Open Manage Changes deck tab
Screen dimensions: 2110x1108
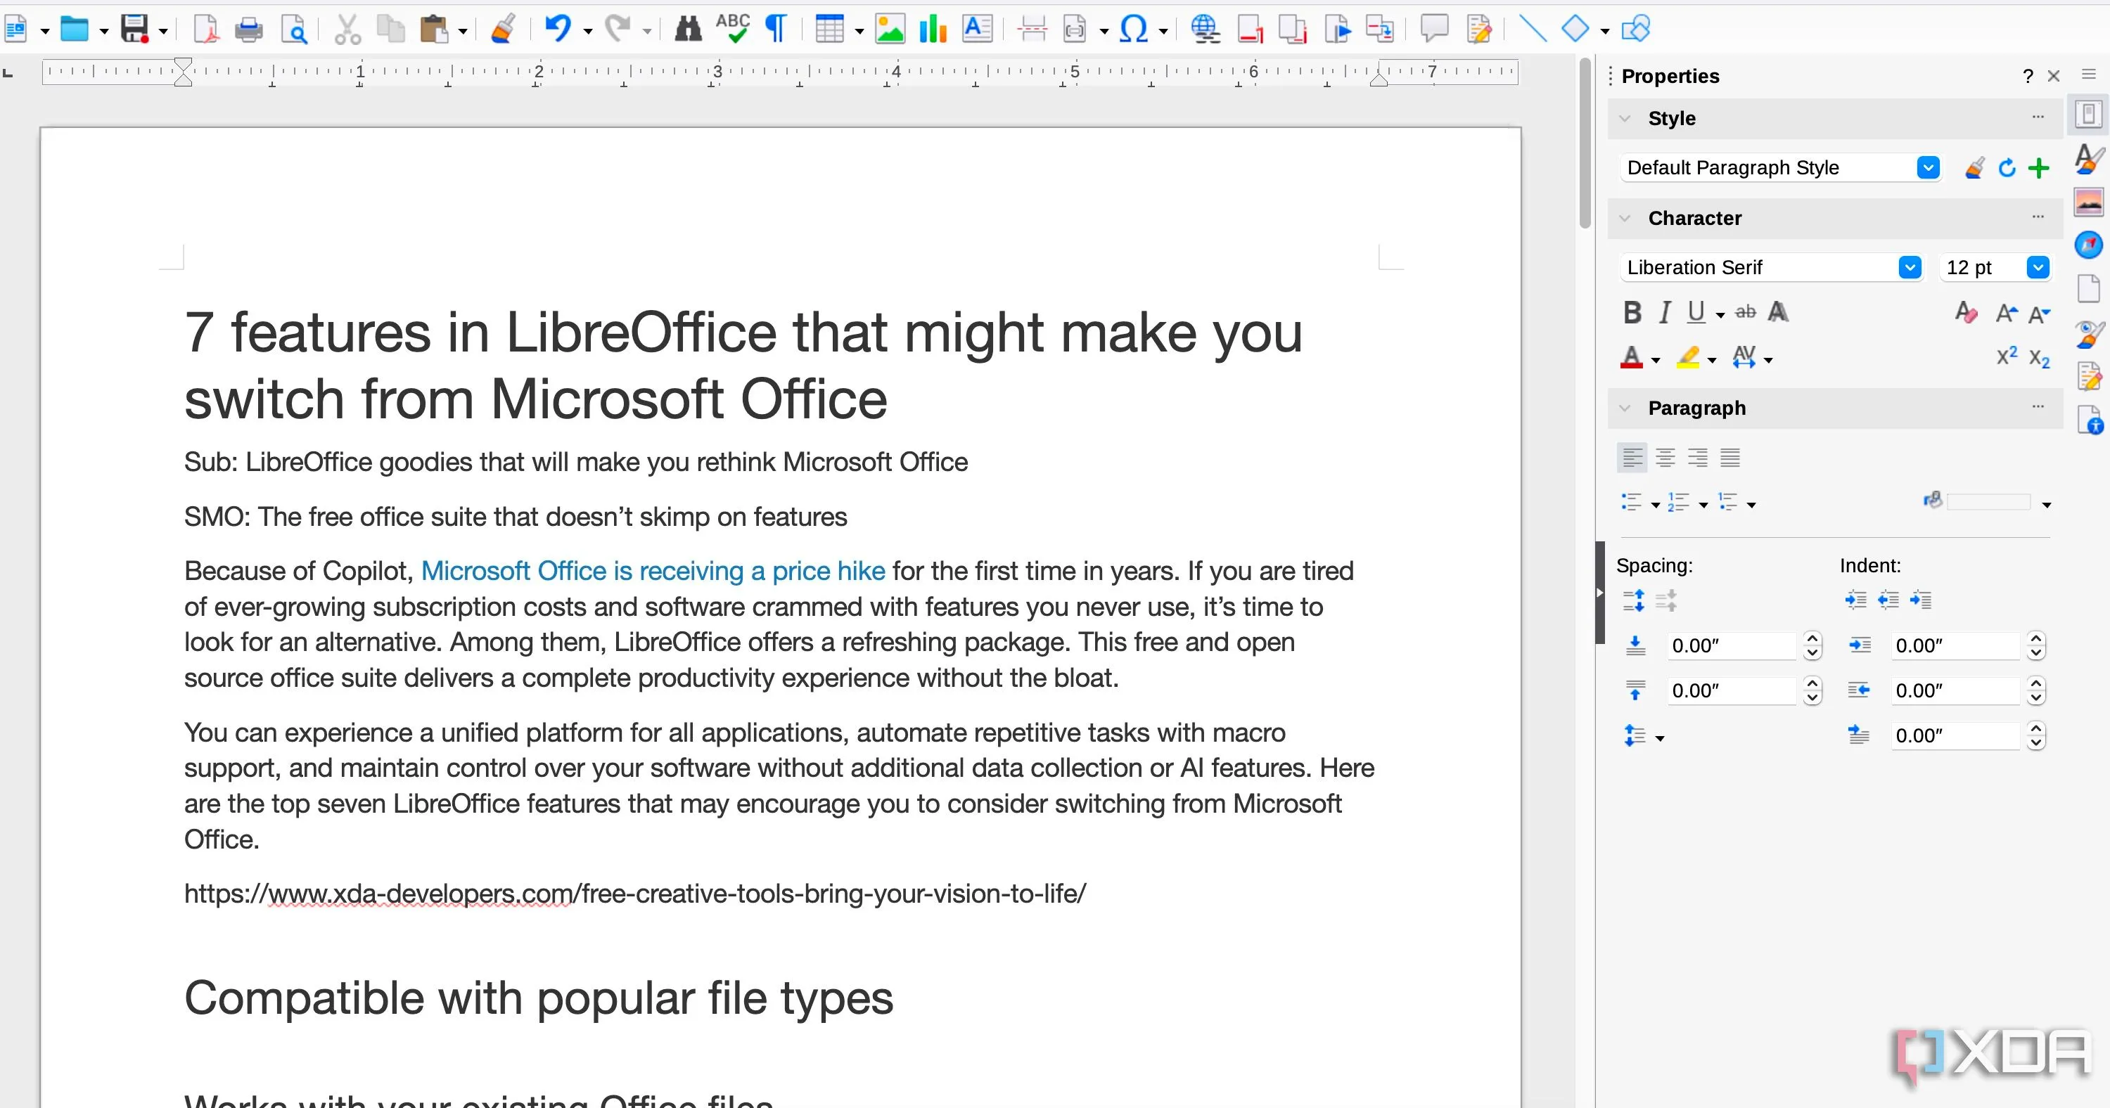tap(2089, 377)
